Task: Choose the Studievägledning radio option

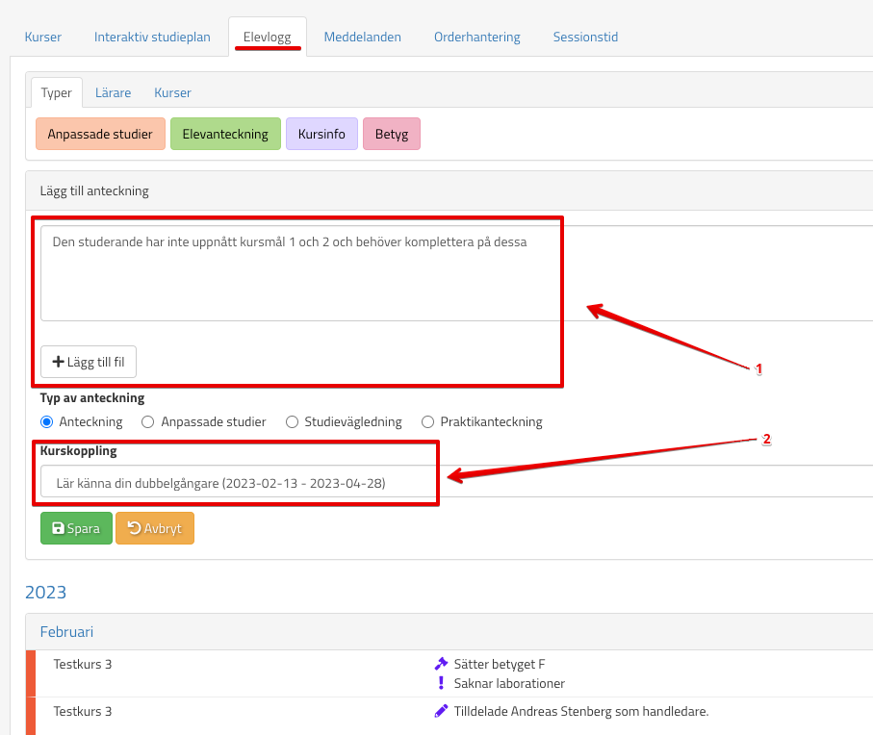Action: [x=291, y=421]
